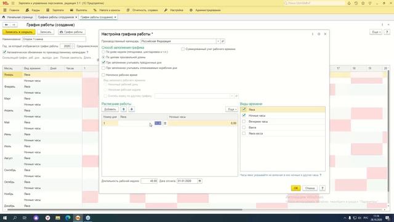This screenshot has width=394, height=222.
Task: Open the Выплаты section
Action: coord(79,10)
